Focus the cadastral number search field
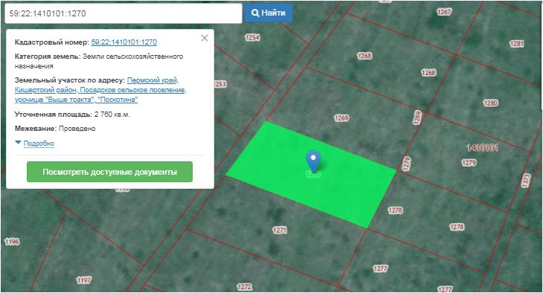This screenshot has height=293, width=543. [x=123, y=13]
